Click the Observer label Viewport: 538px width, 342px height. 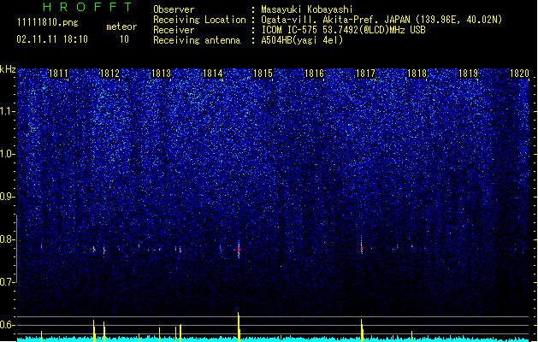pyautogui.click(x=174, y=9)
